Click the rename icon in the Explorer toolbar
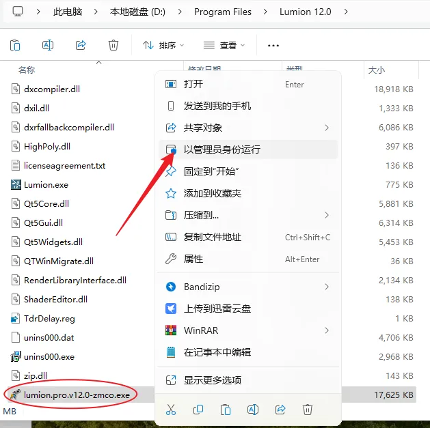This screenshot has width=430, height=428. (x=48, y=45)
